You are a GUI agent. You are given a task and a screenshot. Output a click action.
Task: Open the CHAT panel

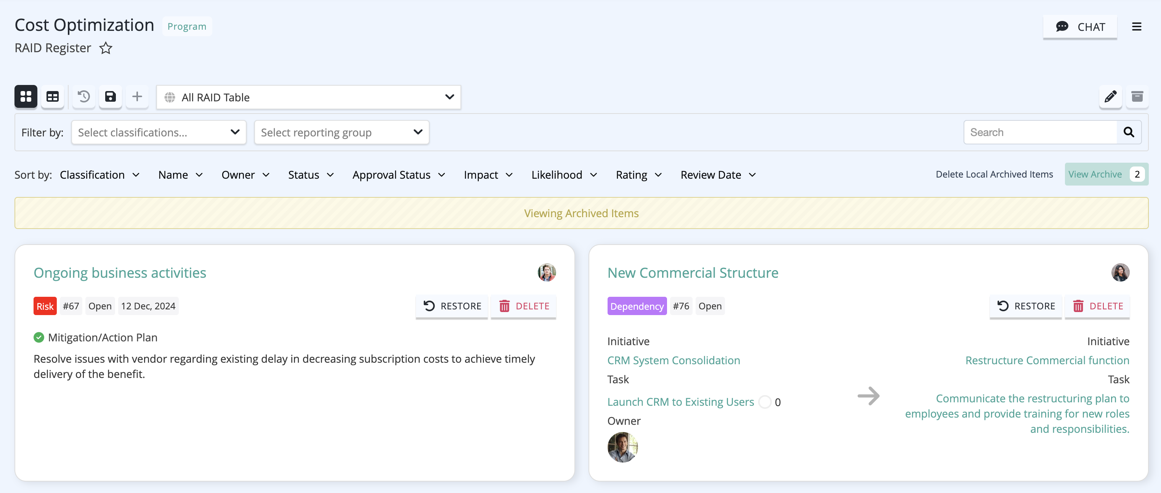(x=1080, y=27)
